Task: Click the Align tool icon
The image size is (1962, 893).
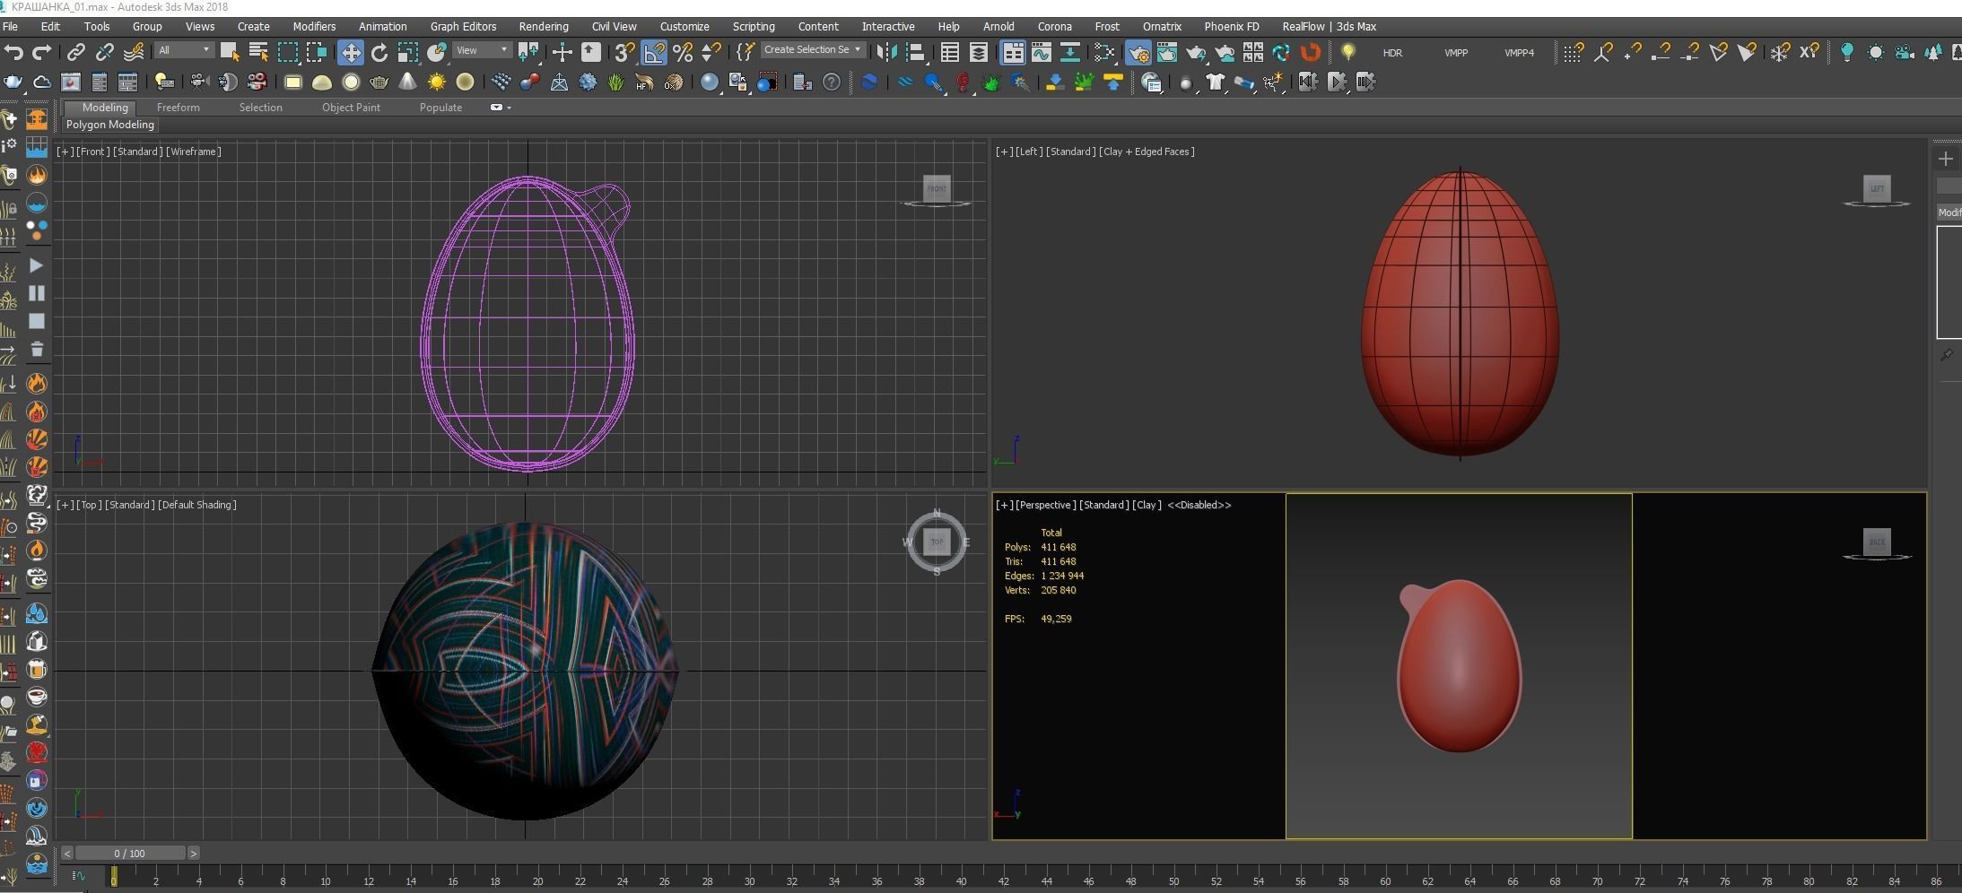Action: [915, 52]
